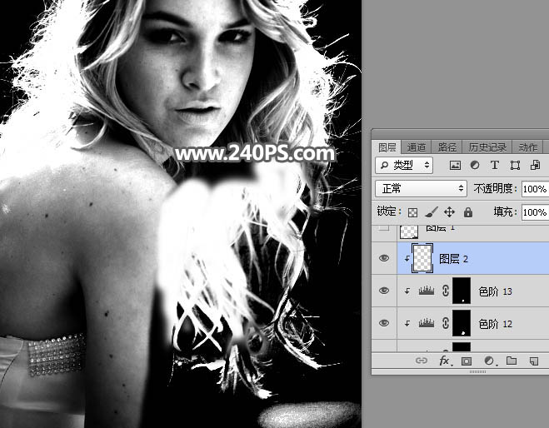Open the fx layer style menu
Viewport: 549px width, 428px height.
pos(445,361)
